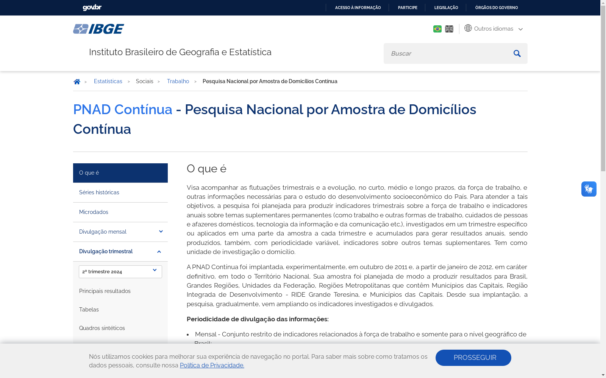Open Microdados in sidebar
This screenshot has height=378, width=606.
pyautogui.click(x=120, y=212)
